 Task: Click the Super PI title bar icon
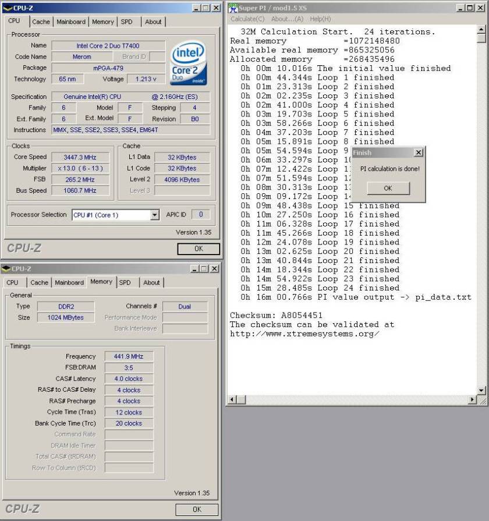[x=233, y=8]
